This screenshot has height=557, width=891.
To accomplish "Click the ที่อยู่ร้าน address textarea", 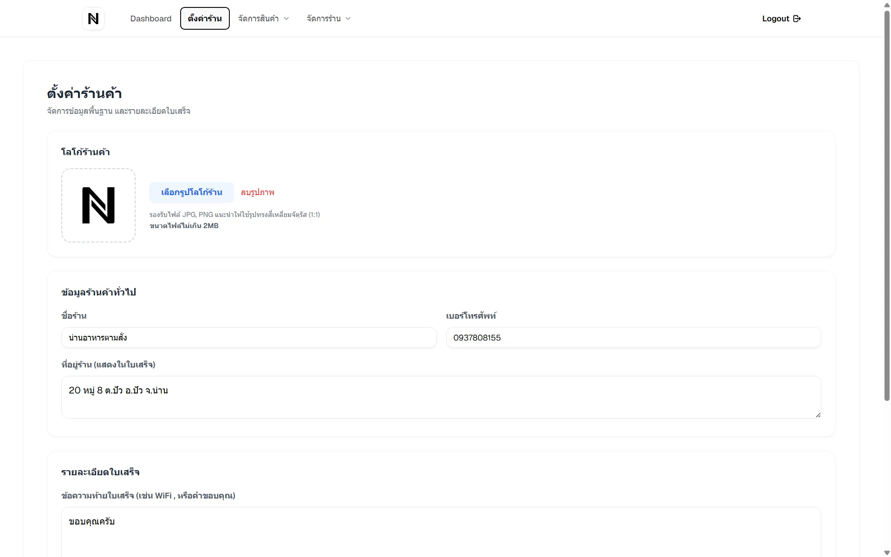I will [x=441, y=397].
